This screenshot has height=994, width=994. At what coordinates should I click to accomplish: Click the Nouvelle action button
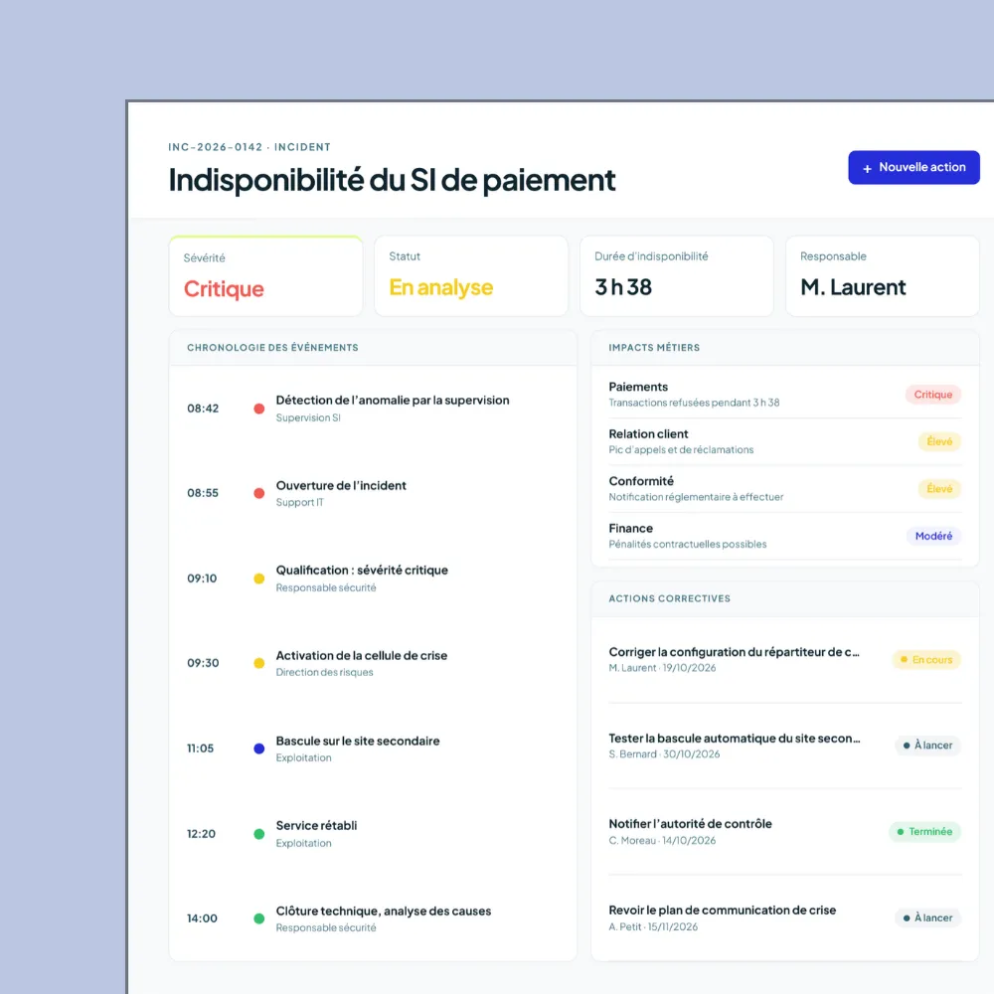[x=913, y=167]
